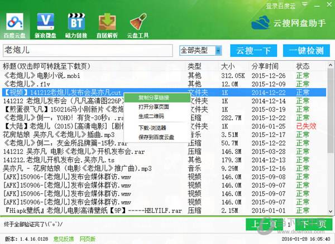Select row 《老炮儿》电影小说.mobi
The image size is (335, 244).
[x=164, y=76]
